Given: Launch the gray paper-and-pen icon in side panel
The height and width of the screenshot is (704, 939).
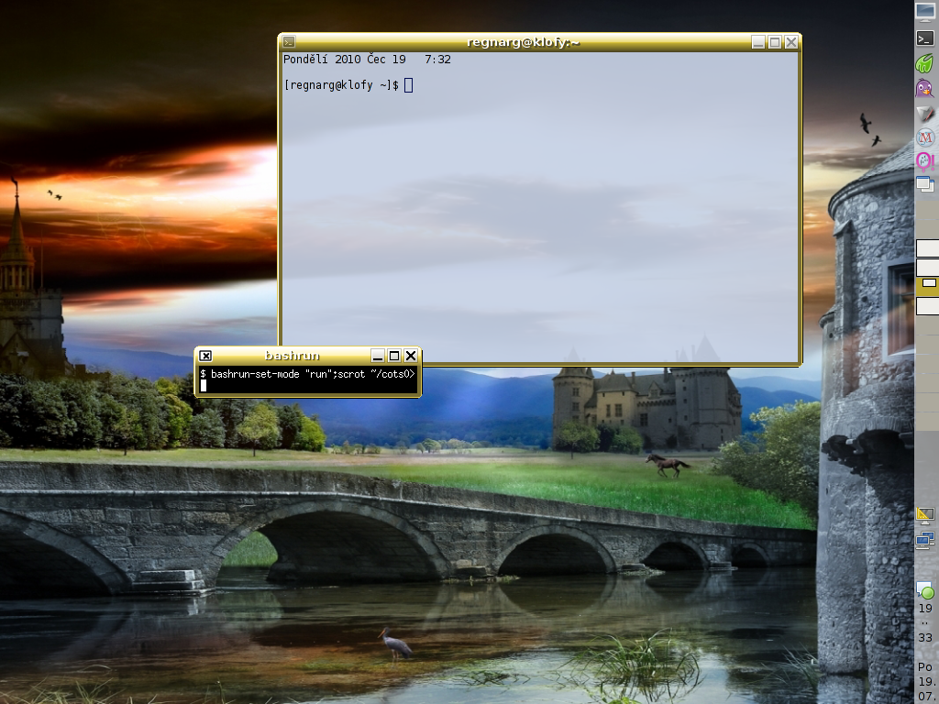Looking at the screenshot, I should pos(925,113).
